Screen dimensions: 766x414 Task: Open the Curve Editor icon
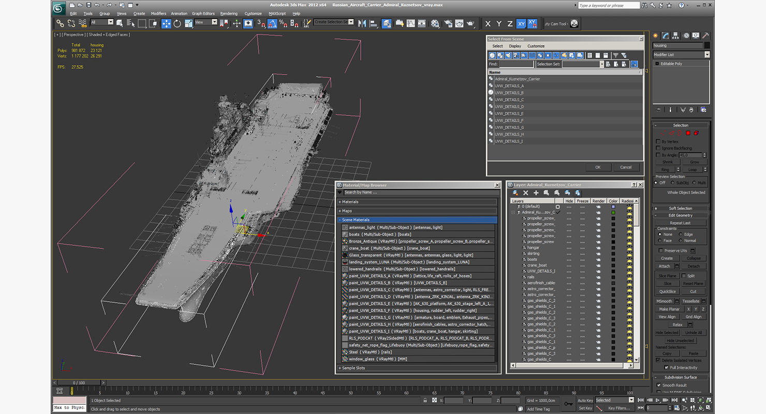click(410, 23)
